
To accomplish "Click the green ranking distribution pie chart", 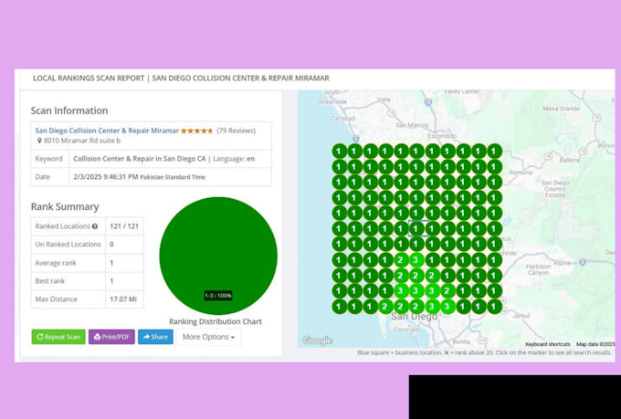I will pos(218,256).
